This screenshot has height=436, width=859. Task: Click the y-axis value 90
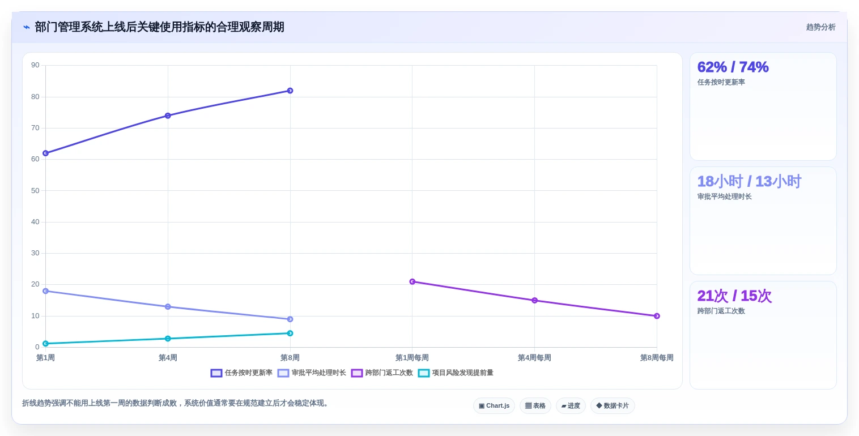point(35,65)
